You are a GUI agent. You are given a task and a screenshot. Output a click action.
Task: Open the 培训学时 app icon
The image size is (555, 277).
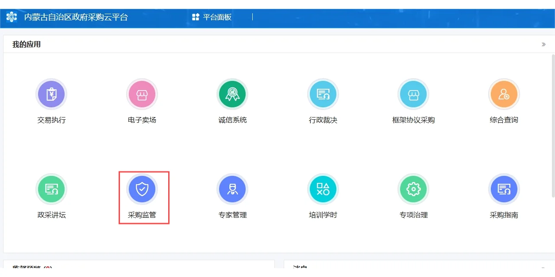coord(323,189)
